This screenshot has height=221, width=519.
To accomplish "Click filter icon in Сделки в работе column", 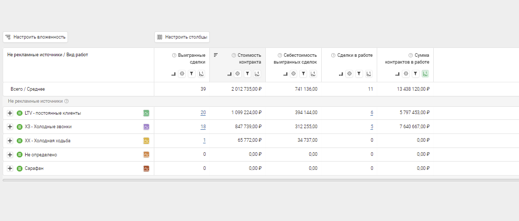I will [359, 74].
